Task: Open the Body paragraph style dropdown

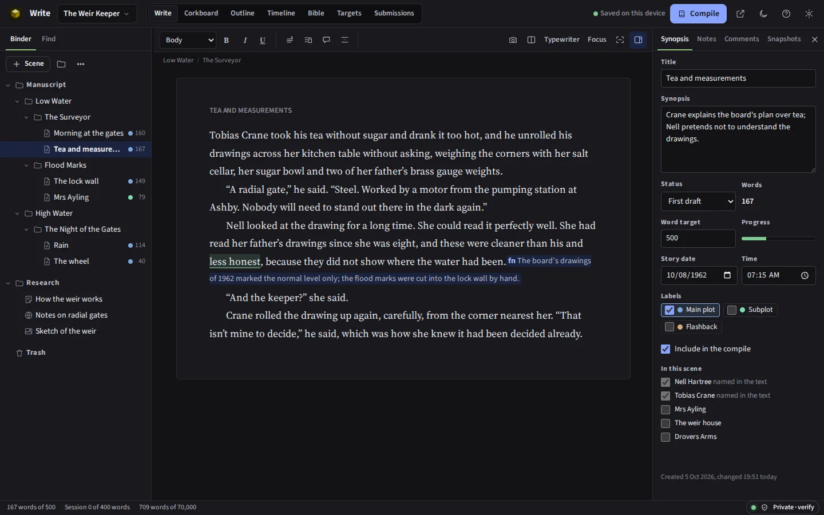Action: 188,40
